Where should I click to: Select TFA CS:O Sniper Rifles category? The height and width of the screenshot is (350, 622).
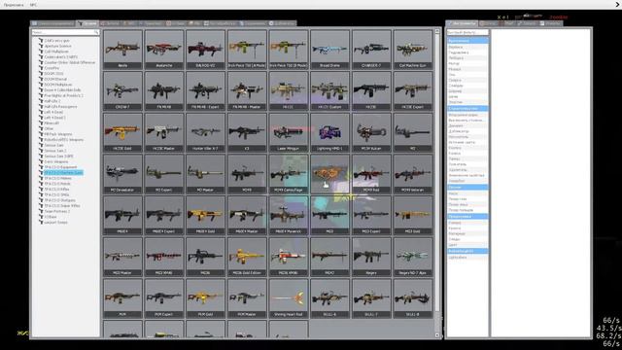click(x=62, y=205)
